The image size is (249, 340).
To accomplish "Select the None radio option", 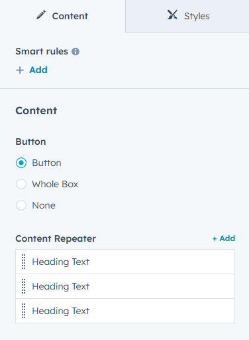I will pyautogui.click(x=21, y=205).
